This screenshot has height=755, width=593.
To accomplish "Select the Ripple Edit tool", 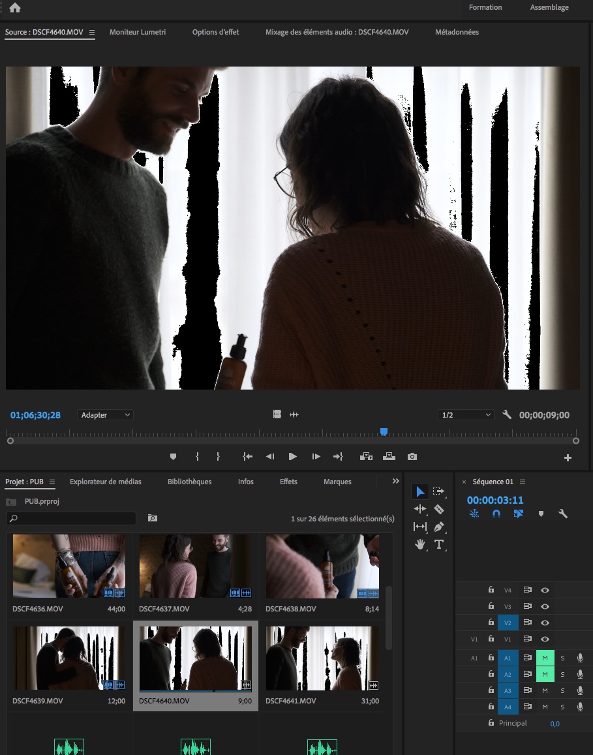I will (x=419, y=509).
